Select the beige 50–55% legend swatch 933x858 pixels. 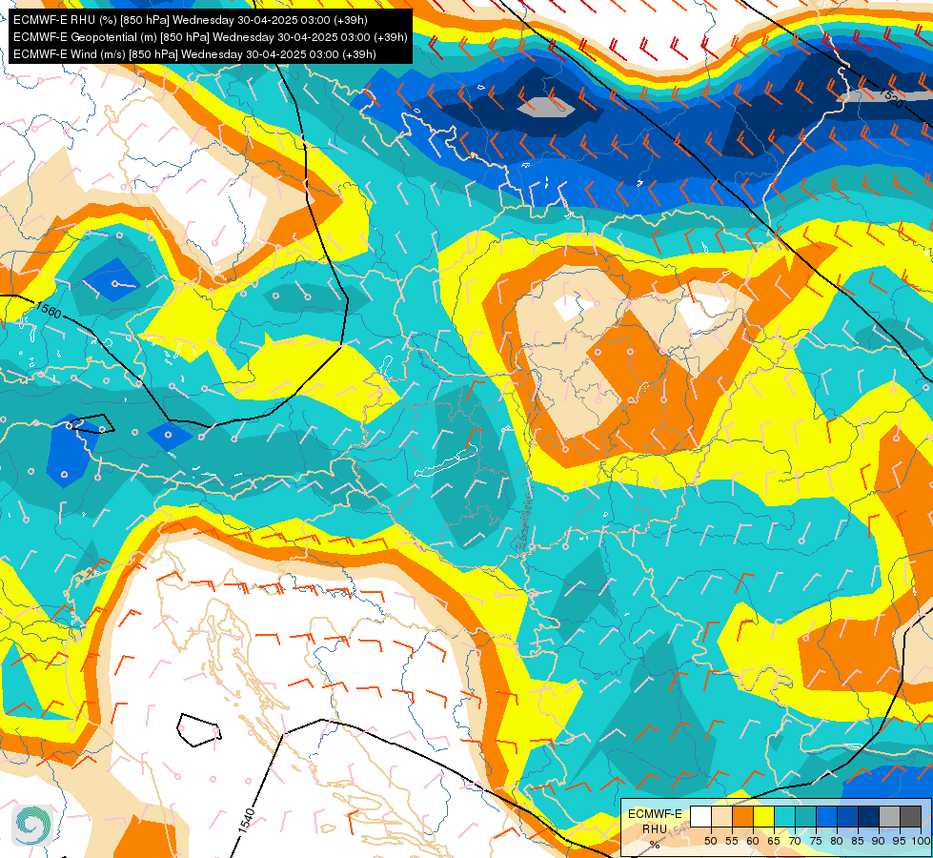coord(721,816)
